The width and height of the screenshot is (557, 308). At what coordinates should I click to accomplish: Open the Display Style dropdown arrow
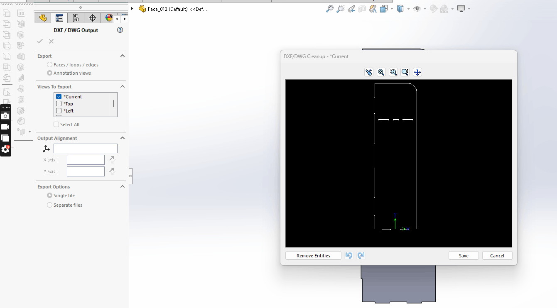coord(408,9)
